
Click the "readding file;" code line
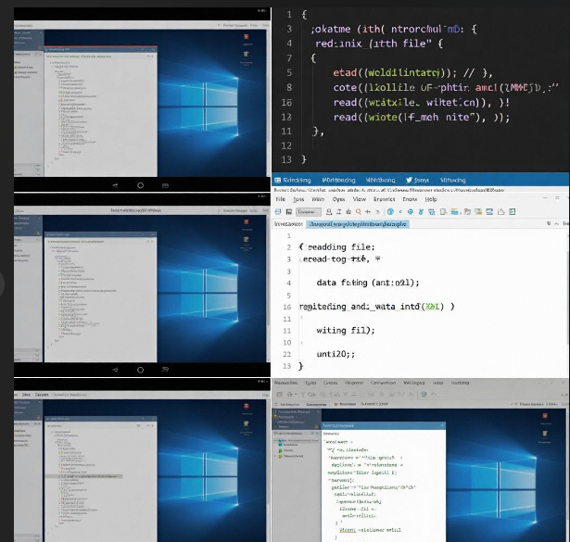point(337,247)
